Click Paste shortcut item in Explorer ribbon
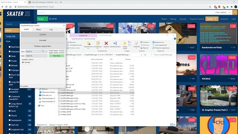This screenshot has width=238, height=134. [73, 48]
